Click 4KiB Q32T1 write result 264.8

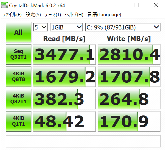(x=129, y=99)
